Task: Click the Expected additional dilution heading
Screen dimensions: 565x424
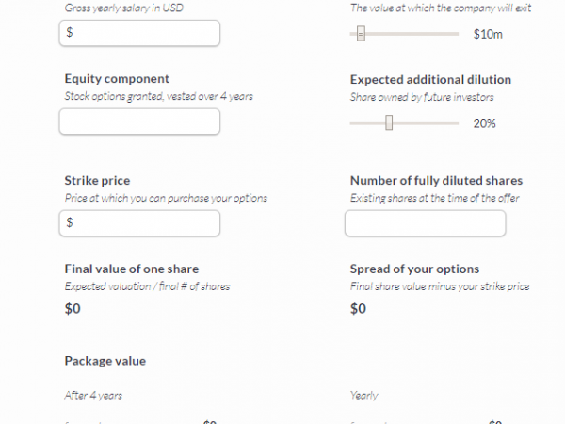Action: (x=430, y=79)
